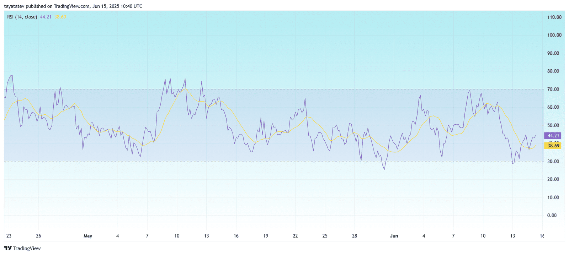The width and height of the screenshot is (569, 255).
Task: Click the 80.00 scale label
Action: point(553,71)
